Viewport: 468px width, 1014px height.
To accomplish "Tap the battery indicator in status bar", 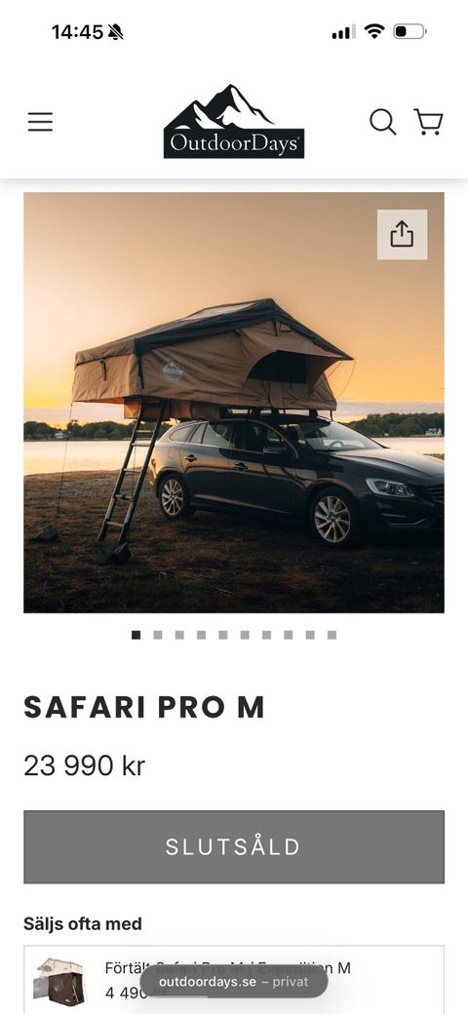I will pos(409,31).
